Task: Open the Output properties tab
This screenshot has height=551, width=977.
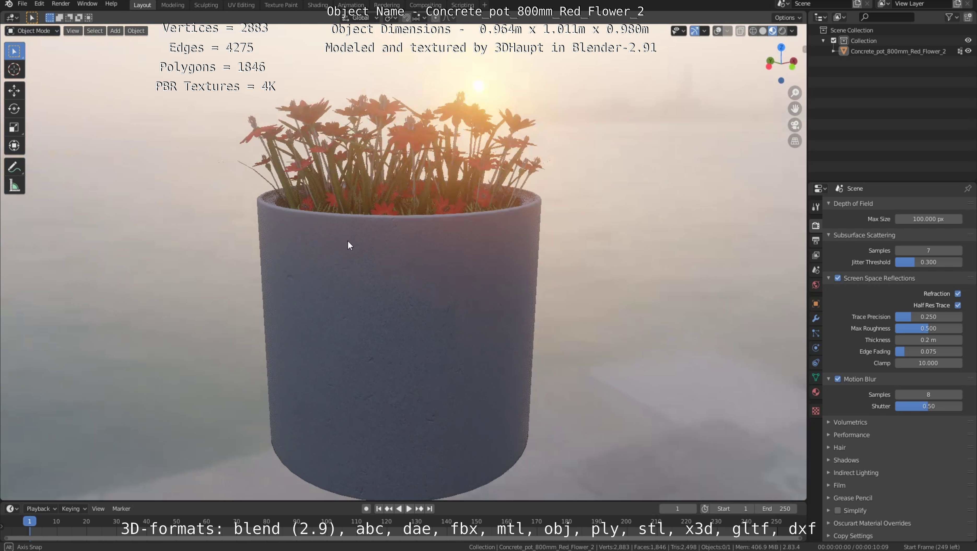Action: [816, 240]
